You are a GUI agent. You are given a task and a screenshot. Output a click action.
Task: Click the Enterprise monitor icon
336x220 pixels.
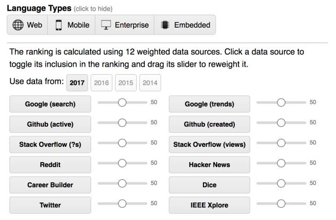pyautogui.click(x=106, y=25)
